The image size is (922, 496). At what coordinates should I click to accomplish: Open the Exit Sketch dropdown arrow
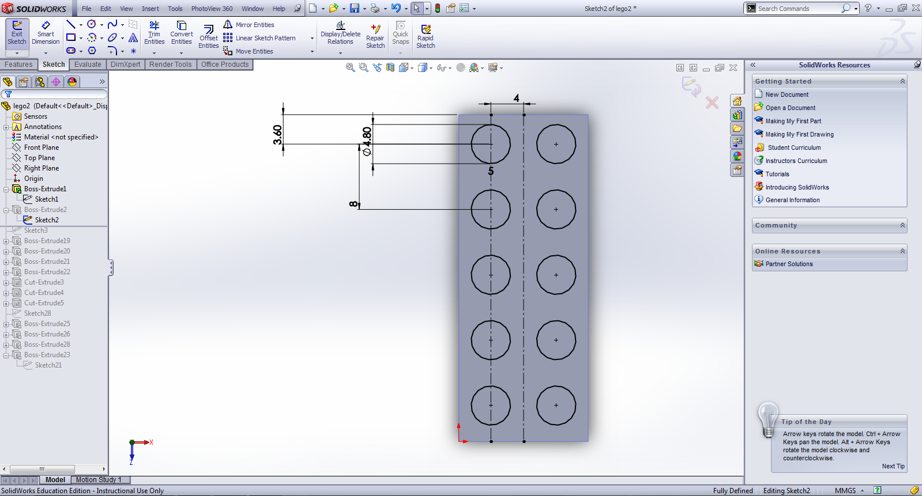coord(17,53)
